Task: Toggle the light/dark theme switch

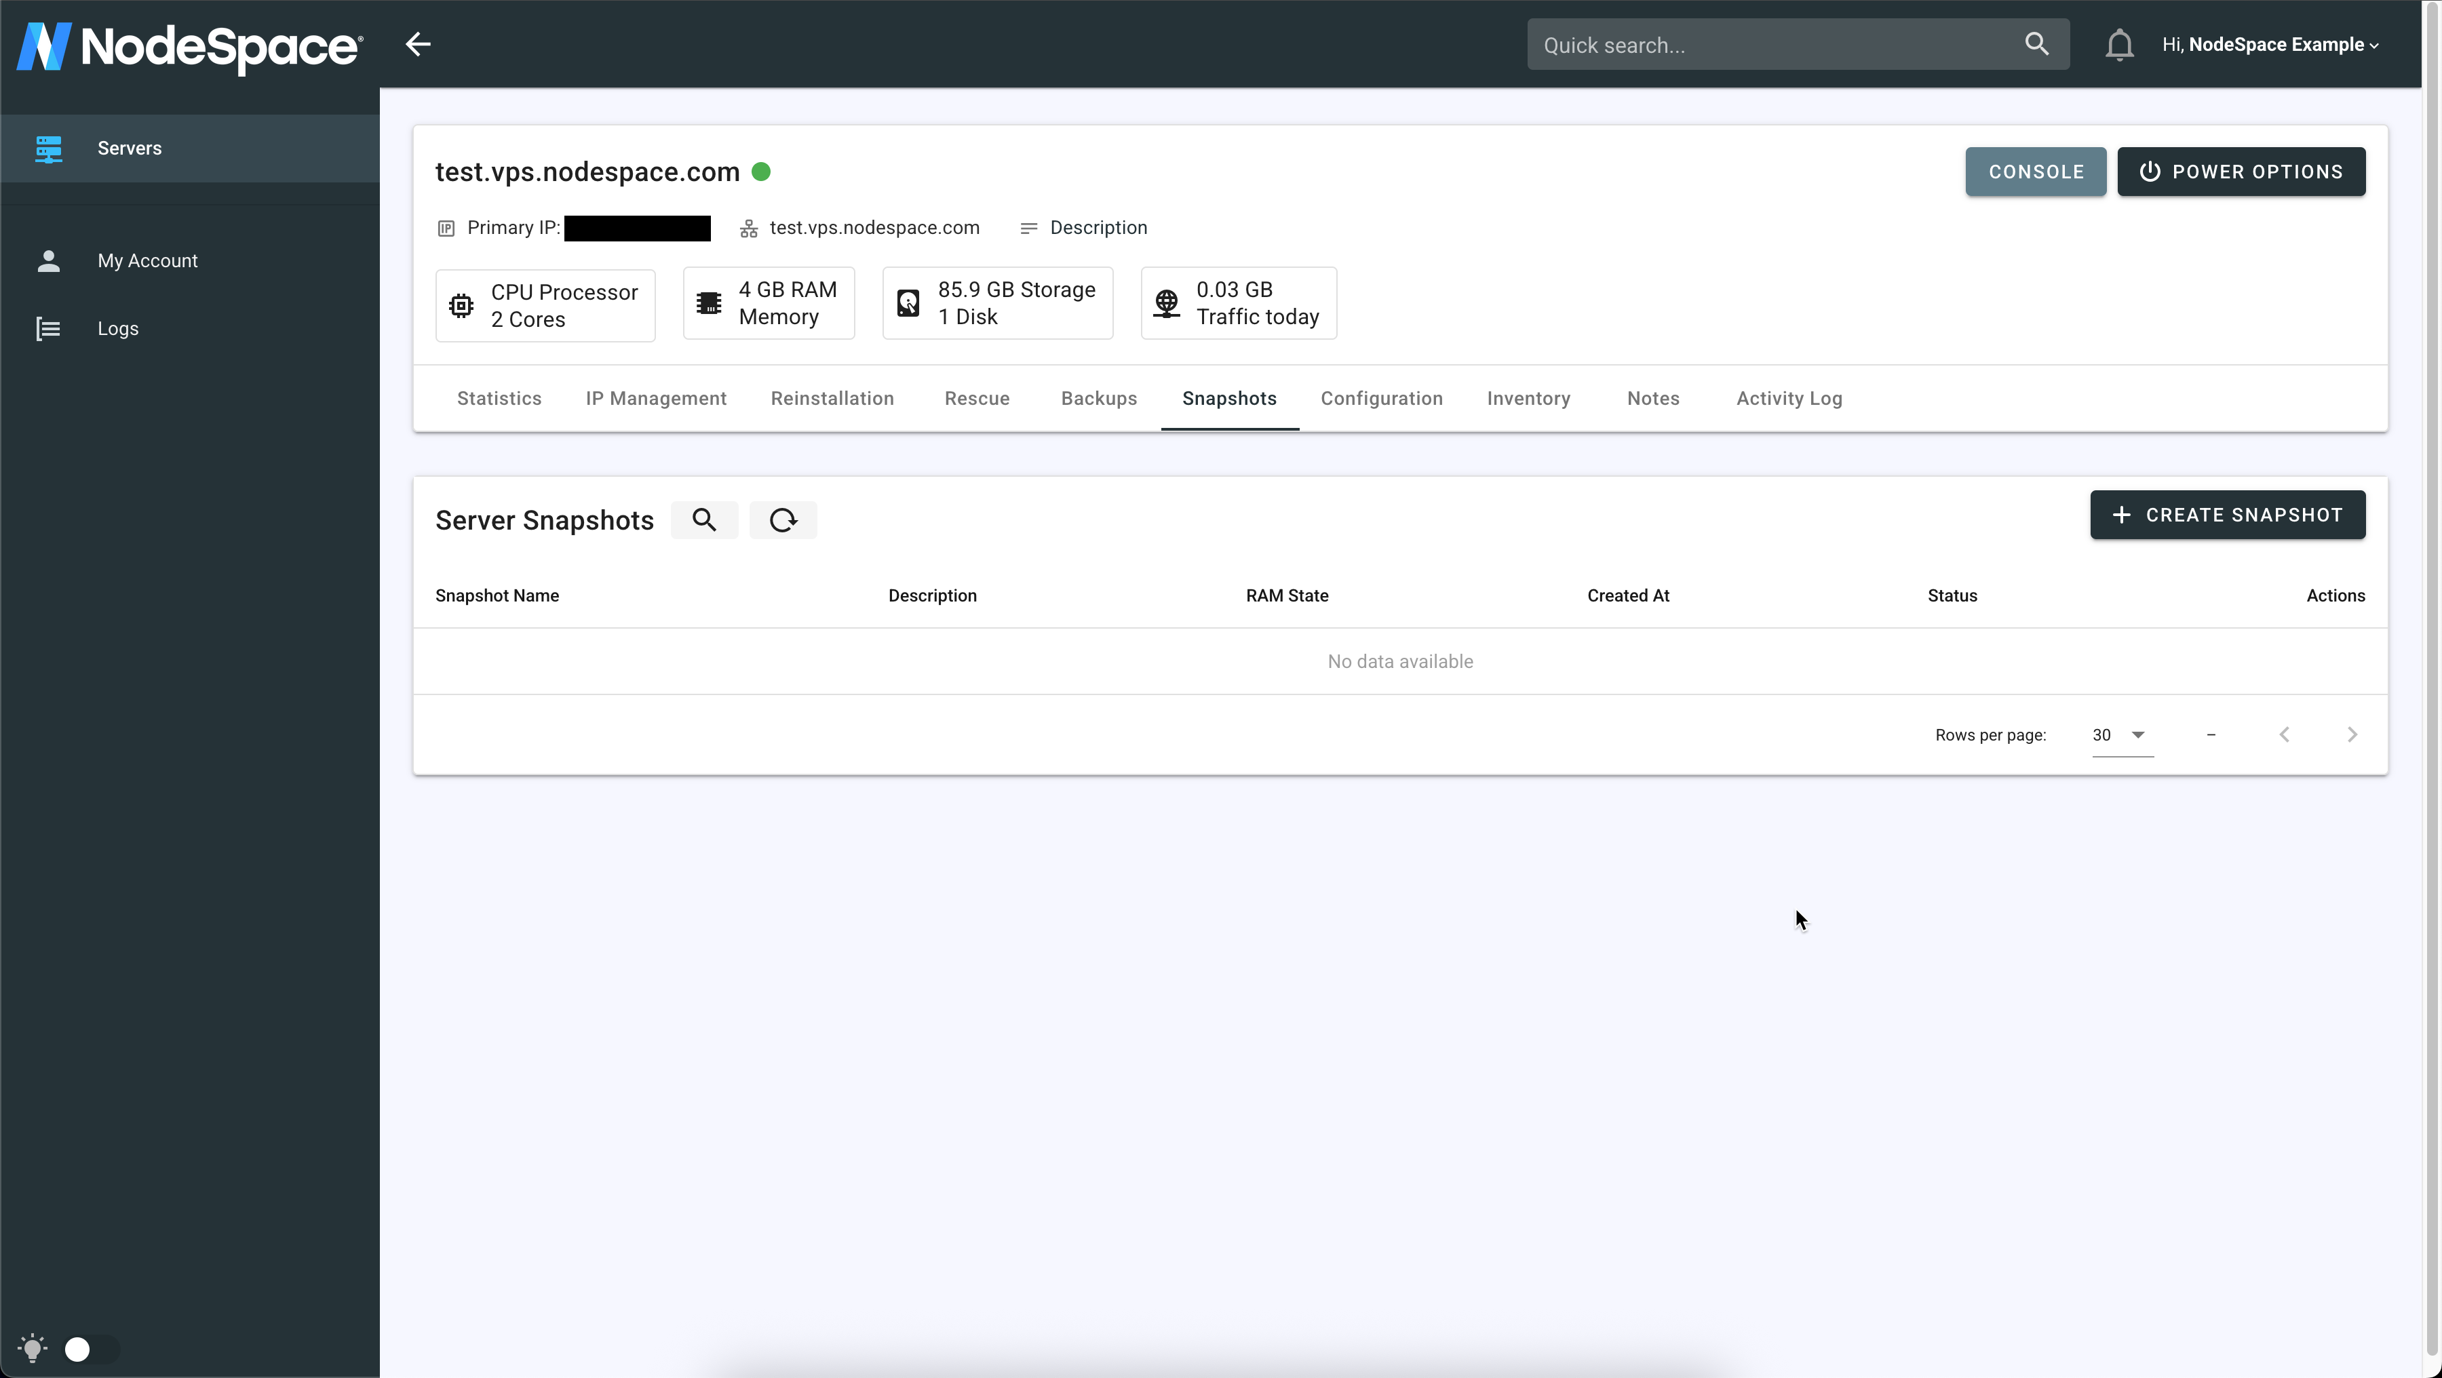Action: (89, 1349)
